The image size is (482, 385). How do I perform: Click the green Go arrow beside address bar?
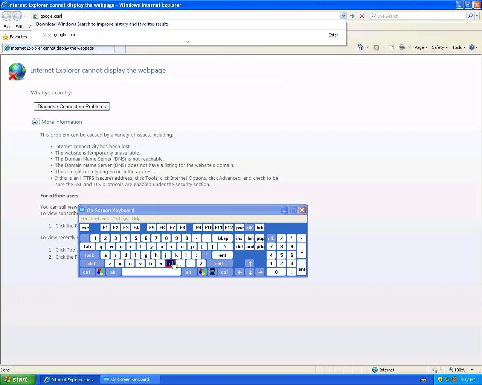click(x=352, y=16)
